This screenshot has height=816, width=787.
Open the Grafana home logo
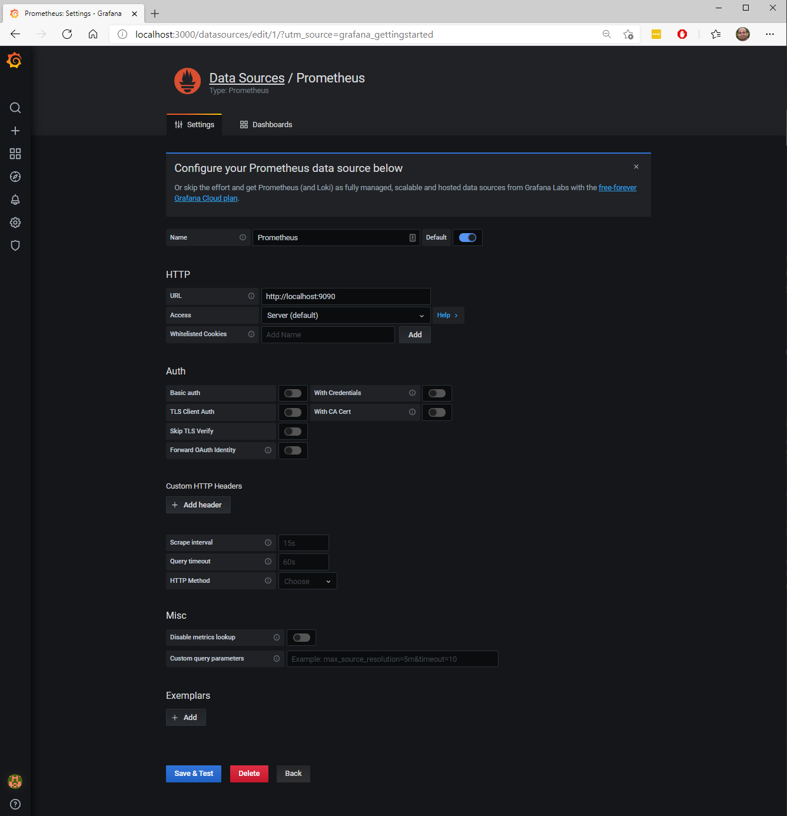tap(15, 60)
